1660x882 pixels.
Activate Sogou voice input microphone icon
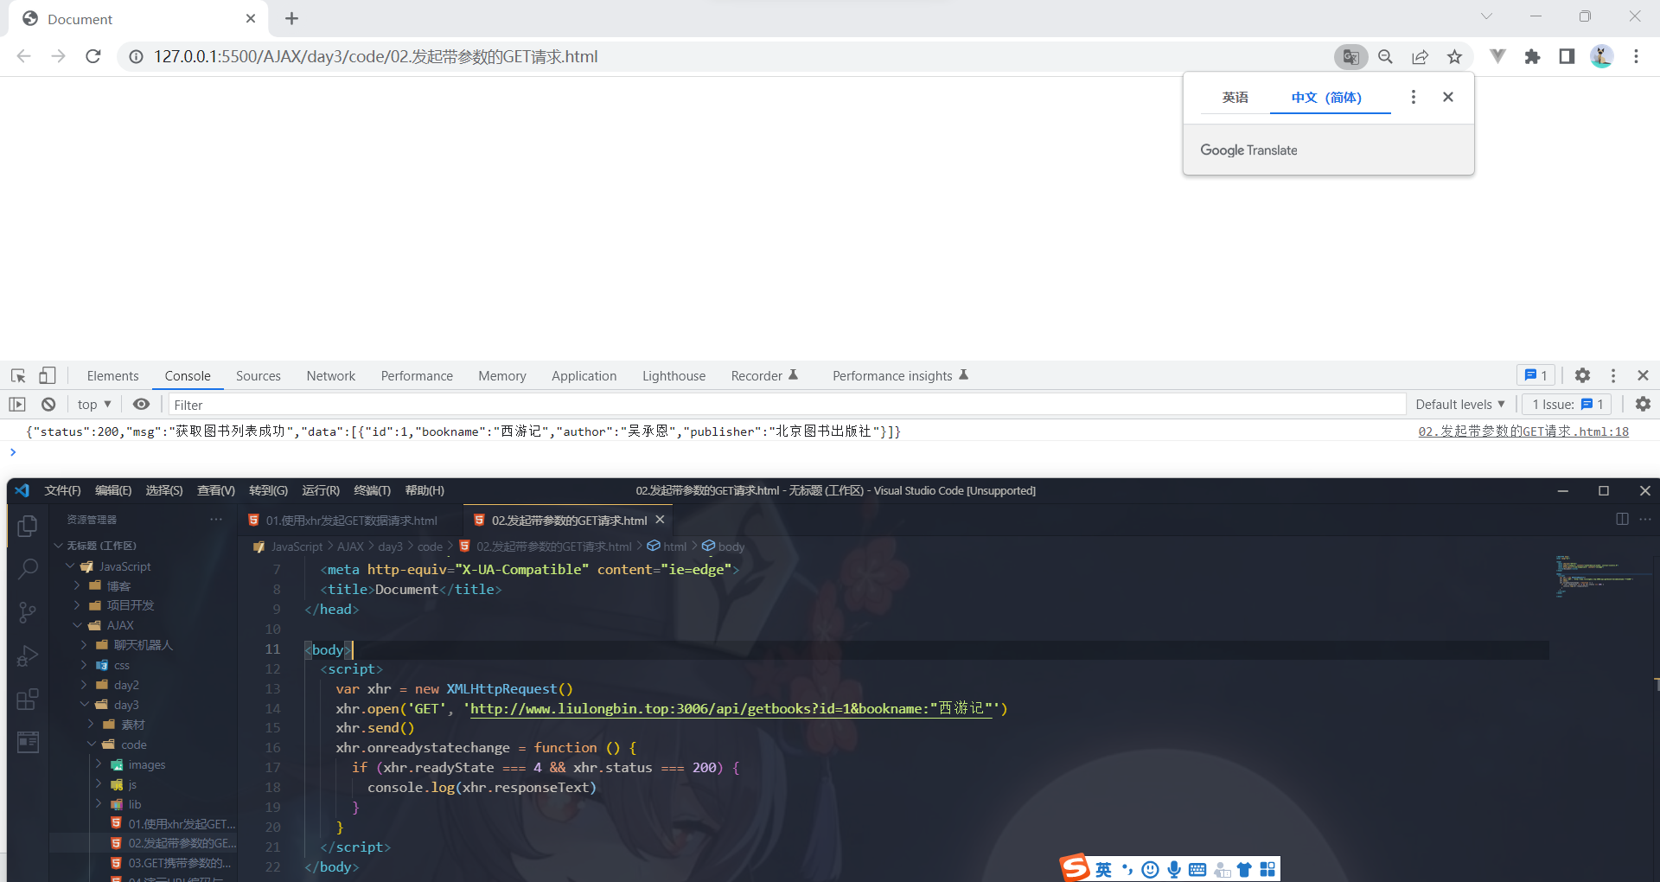tap(1173, 869)
